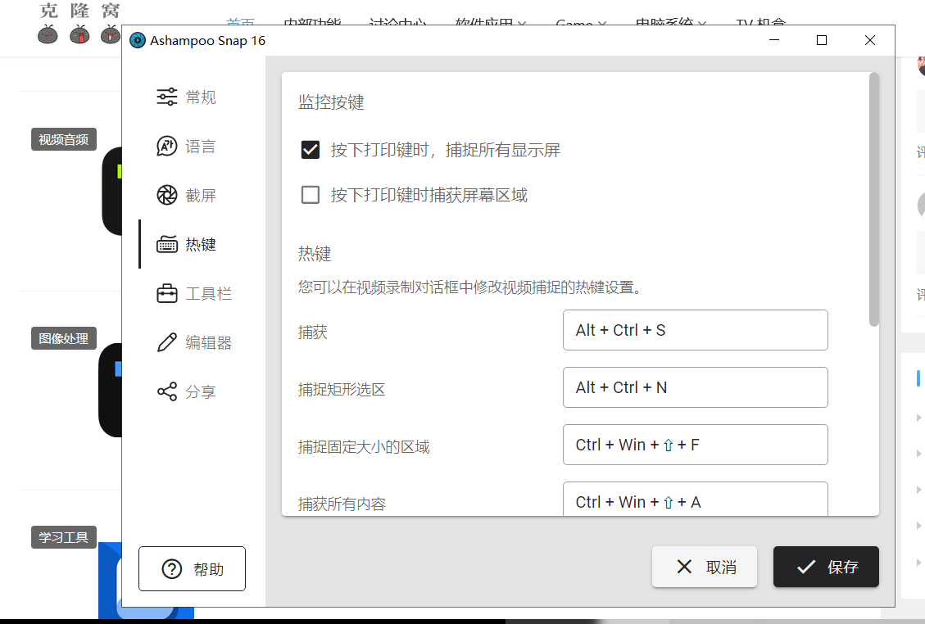Screen dimensions: 925x624
Task: Click the 捕捉矩形选区 label text
Action: [342, 389]
